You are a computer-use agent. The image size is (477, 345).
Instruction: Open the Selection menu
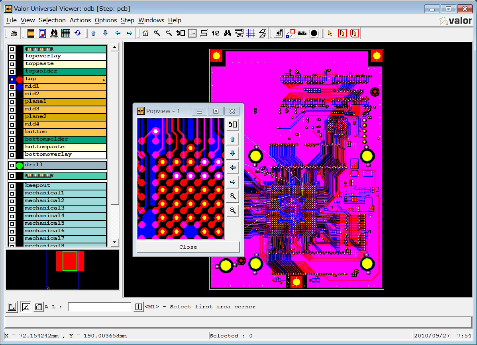tap(52, 20)
